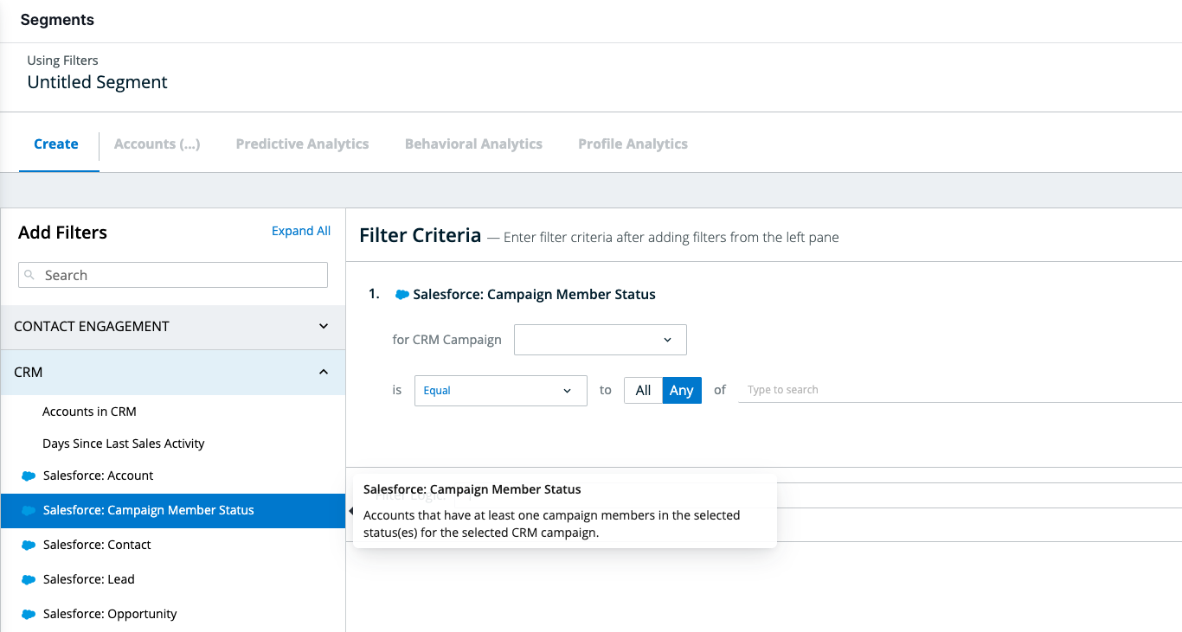Add the Salesforce: Account filter

173,476
